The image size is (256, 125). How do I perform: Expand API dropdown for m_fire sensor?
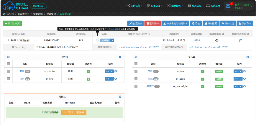point(112,79)
